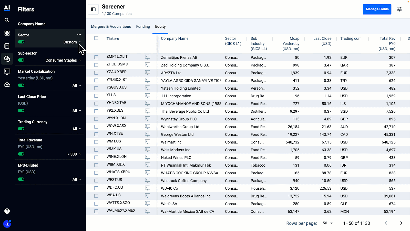Select the monitor-with-play sidebar icon
This screenshot has height=231, width=410.
7,72
